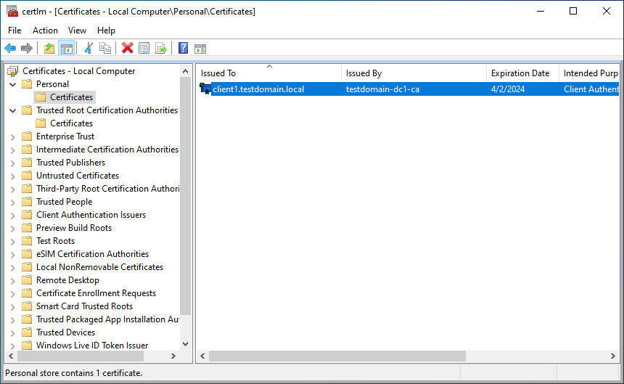Click the Export List toolbar icon

(161, 48)
